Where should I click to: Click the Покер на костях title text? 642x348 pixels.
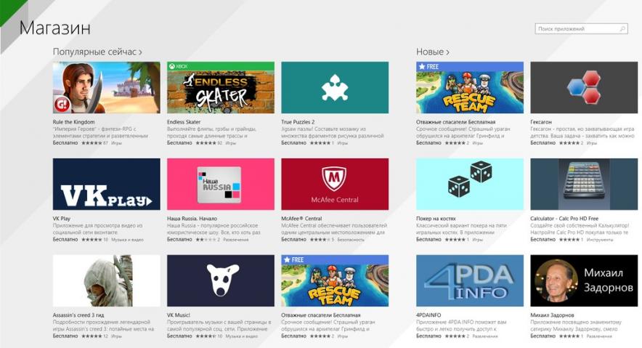coord(436,219)
